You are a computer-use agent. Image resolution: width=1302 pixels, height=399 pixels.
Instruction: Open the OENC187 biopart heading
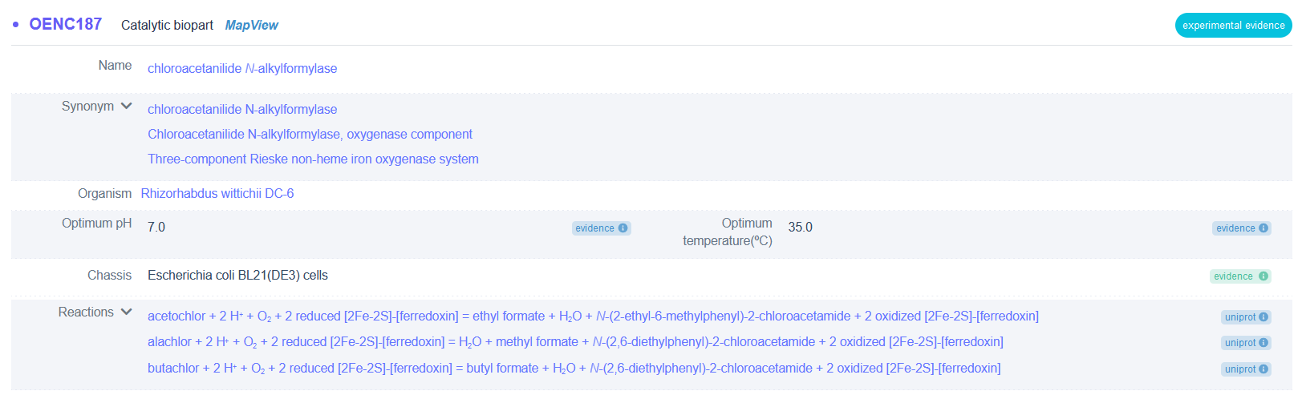coord(65,24)
